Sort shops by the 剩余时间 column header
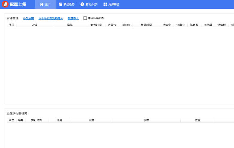 (96, 25)
